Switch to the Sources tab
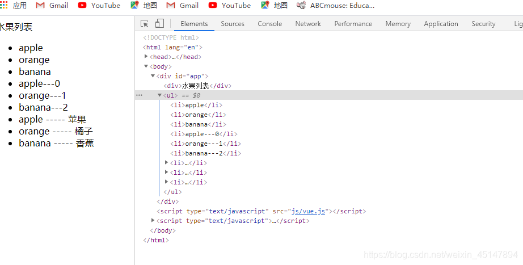The height and width of the screenshot is (265, 523). coord(233,24)
